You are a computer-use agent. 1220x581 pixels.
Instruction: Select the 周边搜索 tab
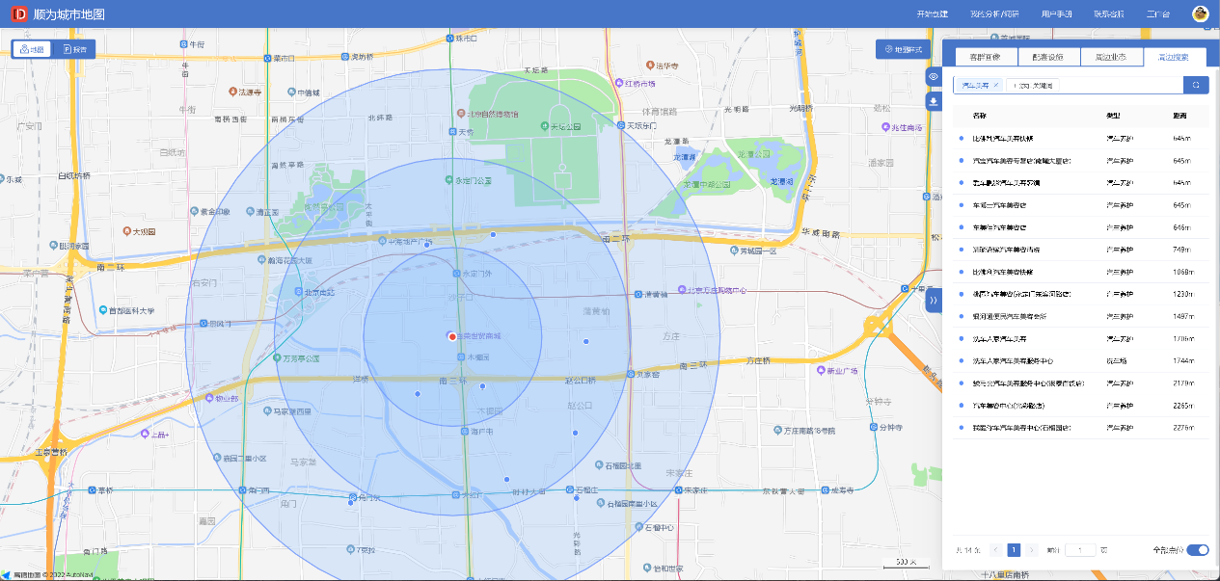click(x=1175, y=57)
